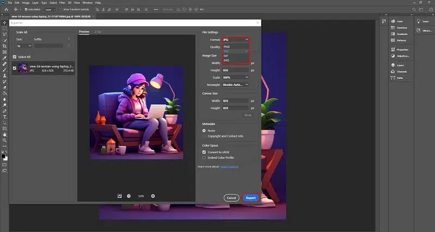
Task: Choose the None metadata option
Action: (204, 130)
